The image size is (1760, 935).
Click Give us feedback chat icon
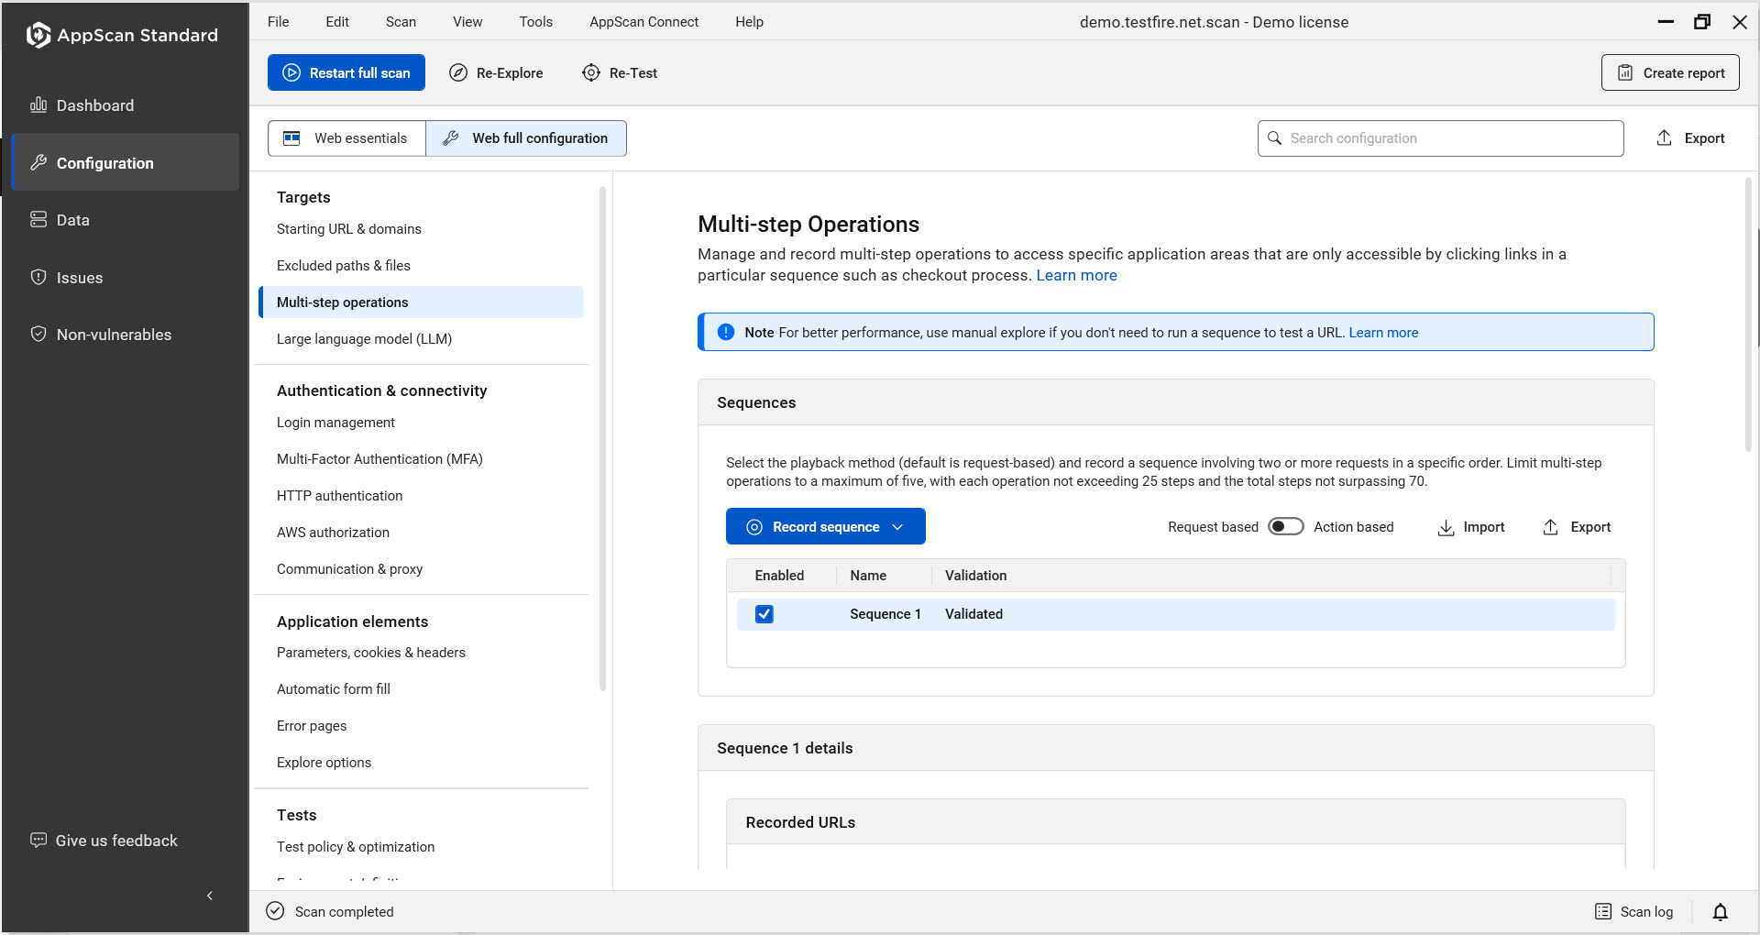point(38,840)
